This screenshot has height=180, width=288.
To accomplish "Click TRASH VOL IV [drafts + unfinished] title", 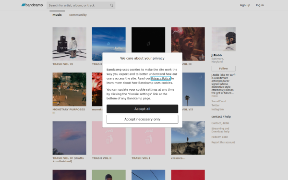I will pyautogui.click(x=68, y=160).
